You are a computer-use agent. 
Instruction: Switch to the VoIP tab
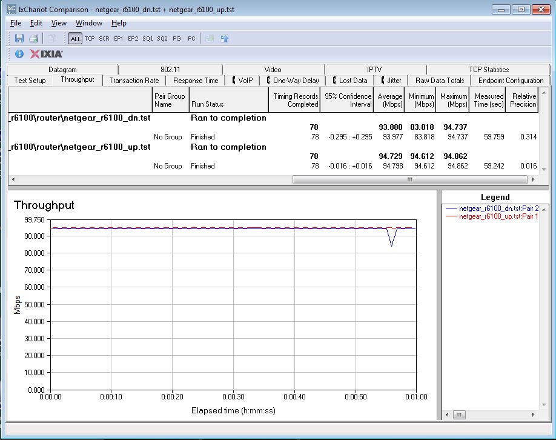(242, 81)
